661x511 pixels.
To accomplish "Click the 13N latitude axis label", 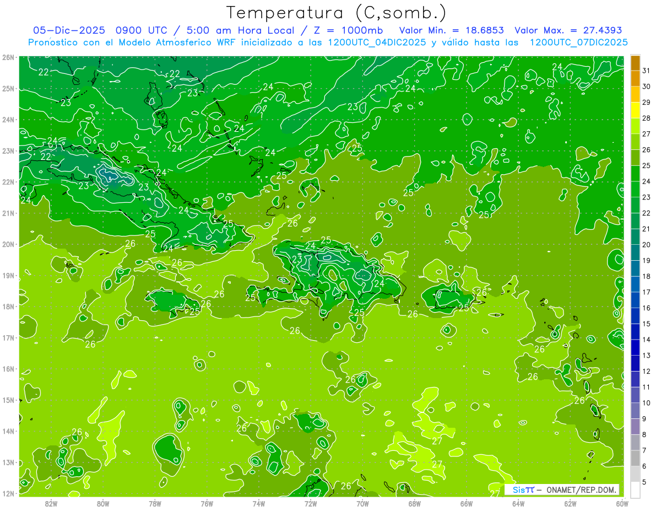I will (x=8, y=462).
